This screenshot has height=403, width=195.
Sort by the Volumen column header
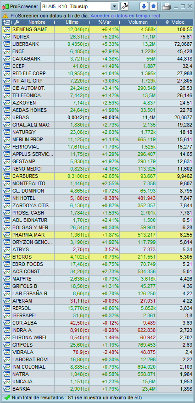[139, 22]
